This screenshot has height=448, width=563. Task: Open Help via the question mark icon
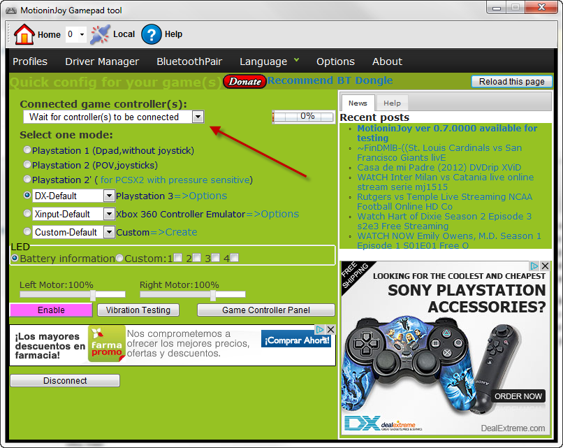pyautogui.click(x=152, y=34)
